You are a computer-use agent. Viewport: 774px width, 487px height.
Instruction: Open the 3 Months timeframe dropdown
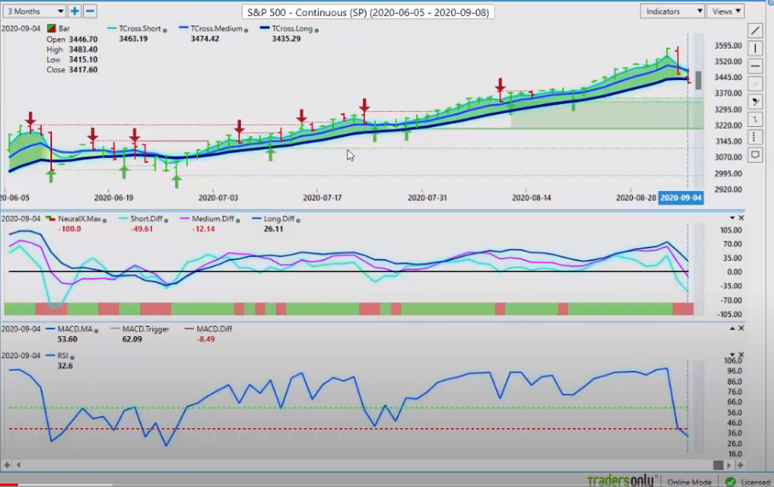point(34,11)
